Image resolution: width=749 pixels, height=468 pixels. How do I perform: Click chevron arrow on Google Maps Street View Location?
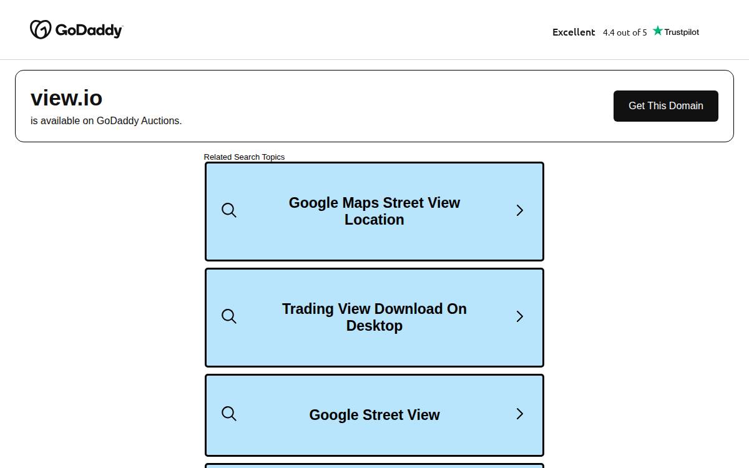click(519, 210)
